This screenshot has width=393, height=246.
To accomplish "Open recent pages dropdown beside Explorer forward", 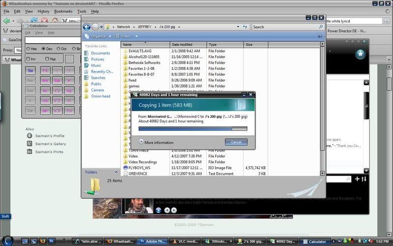I will (101, 27).
